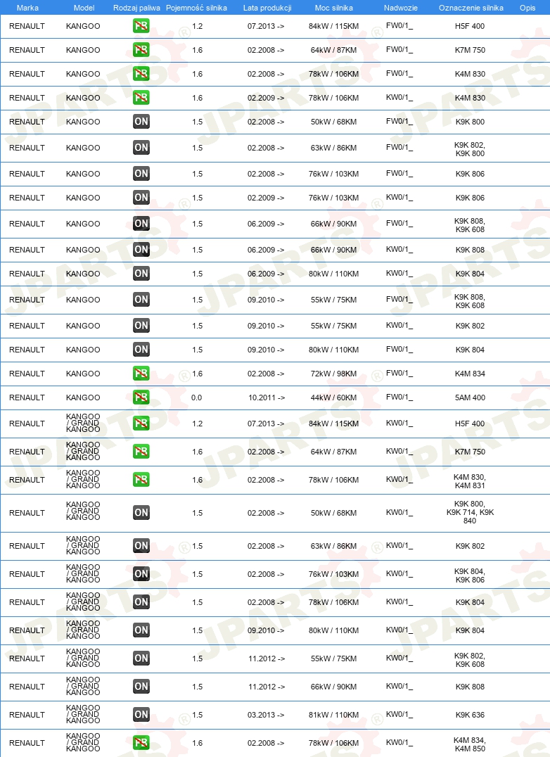
Task: Select 1.2 capacity in the Grand Kangoo H5F 400 row
Action: pos(198,424)
